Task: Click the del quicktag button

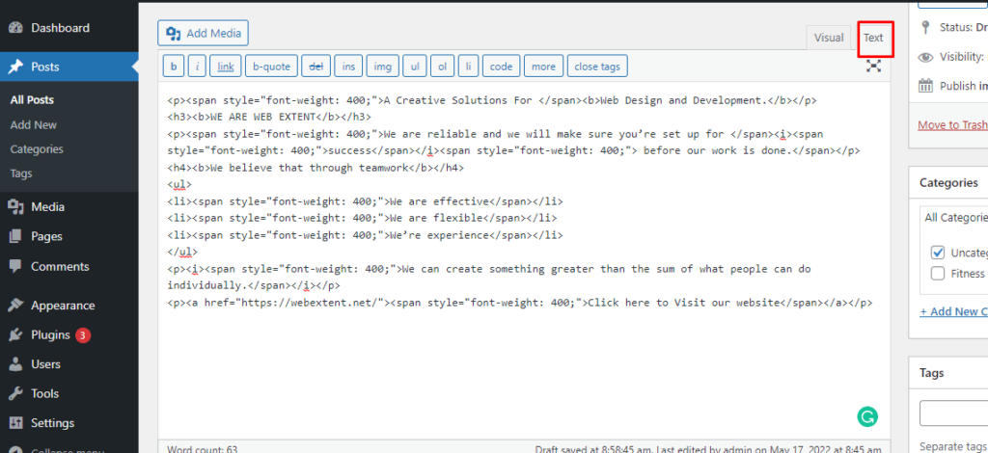Action: click(x=316, y=67)
